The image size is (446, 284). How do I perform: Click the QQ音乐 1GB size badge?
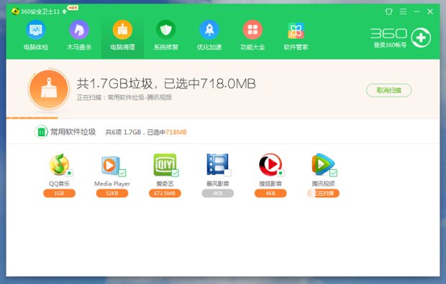tap(59, 194)
